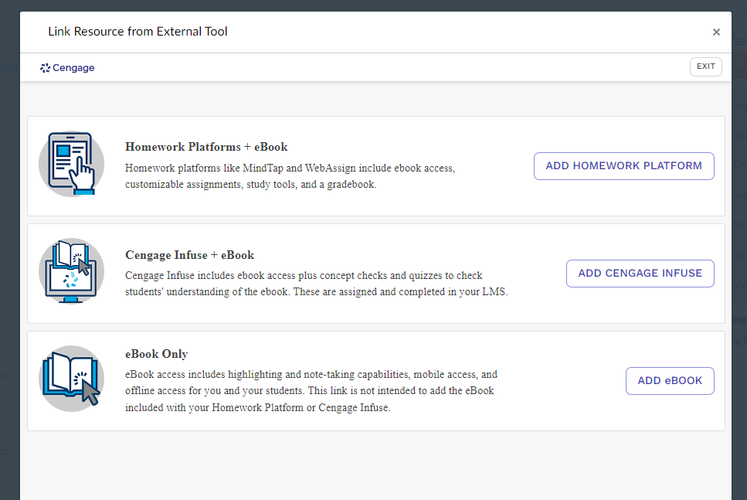The width and height of the screenshot is (747, 500).
Task: Click the 'eBook Only' heading
Action: coord(156,354)
